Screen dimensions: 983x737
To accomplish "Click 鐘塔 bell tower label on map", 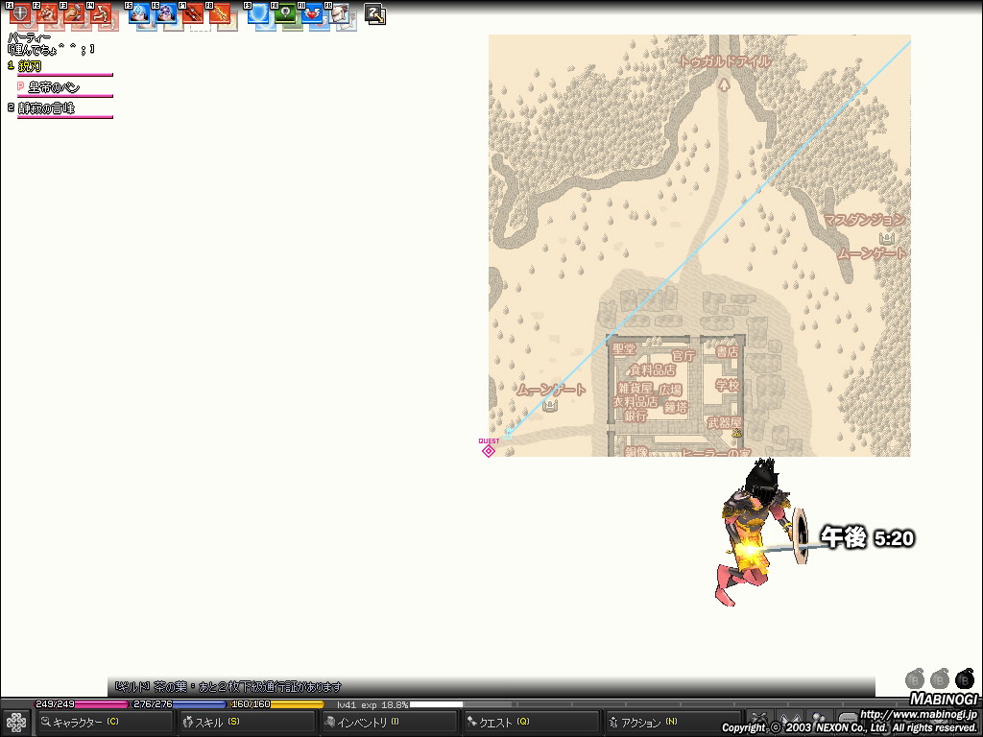I will (x=676, y=407).
